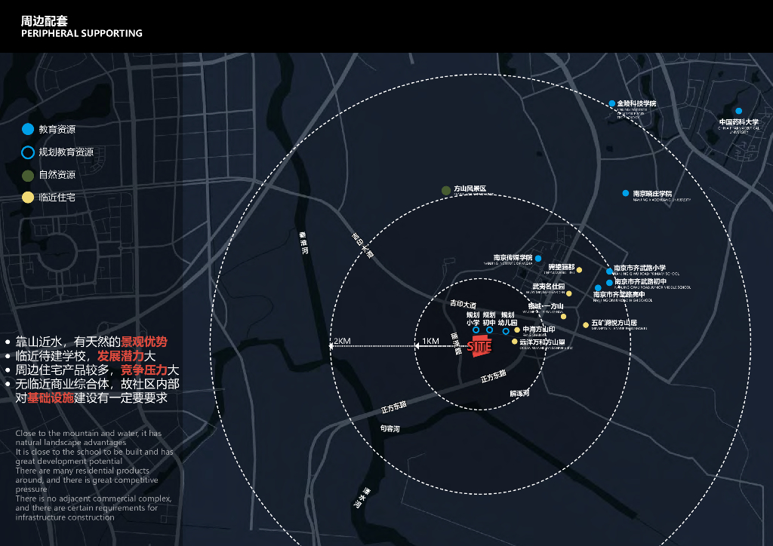The image size is (773, 546).
Task: Click the hollow ring under 规划小学
Action: coord(476,330)
